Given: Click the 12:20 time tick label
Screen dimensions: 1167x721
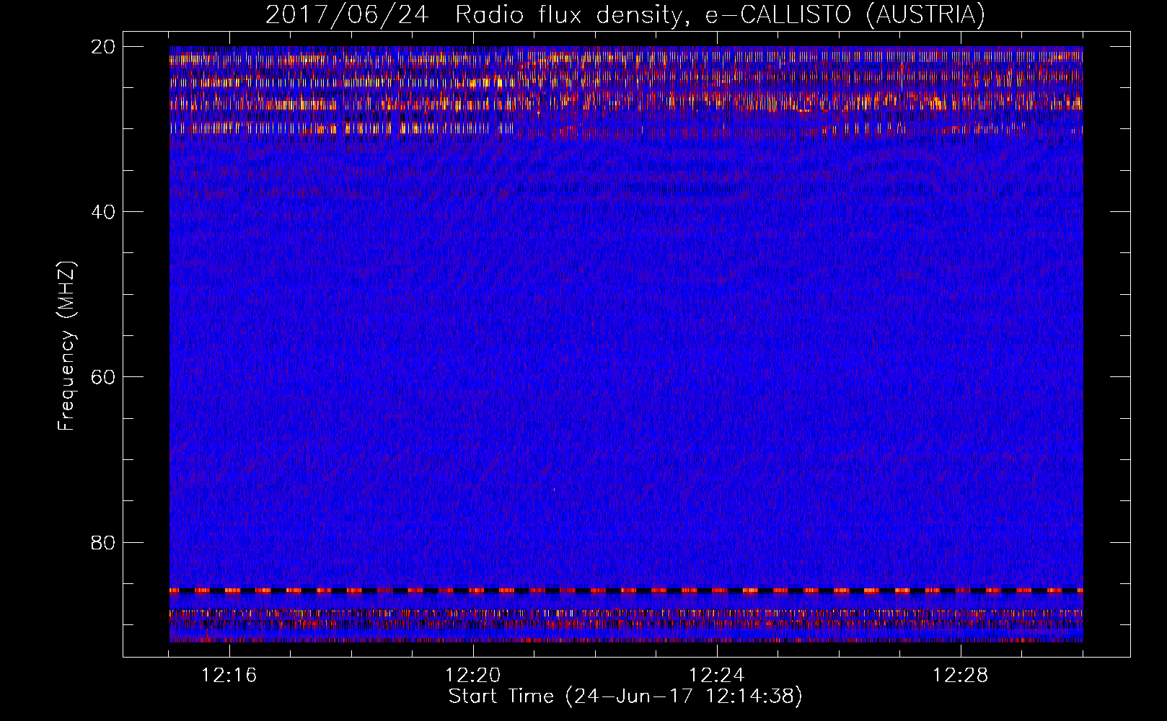Looking at the screenshot, I should point(473,675).
